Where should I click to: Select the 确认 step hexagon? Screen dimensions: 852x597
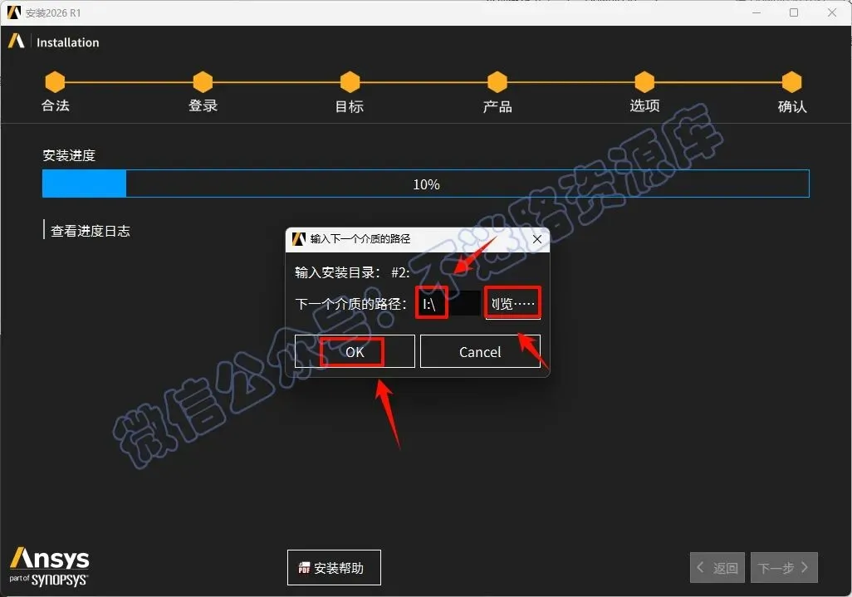(x=791, y=82)
